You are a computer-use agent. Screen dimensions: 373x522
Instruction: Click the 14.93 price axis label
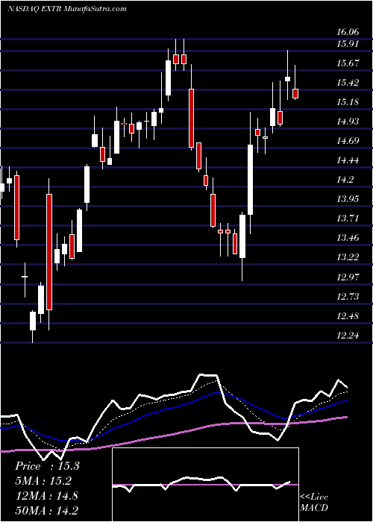click(348, 122)
